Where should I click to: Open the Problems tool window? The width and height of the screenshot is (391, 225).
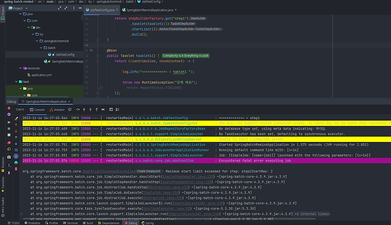coord(32,223)
